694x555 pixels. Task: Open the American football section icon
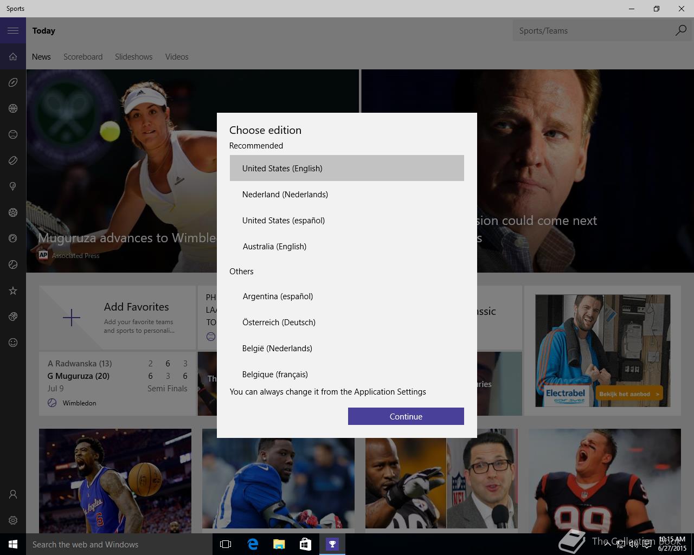coord(13,82)
